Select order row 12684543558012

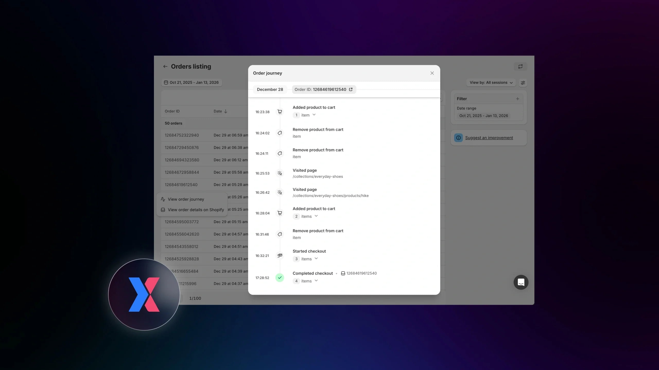pyautogui.click(x=205, y=246)
